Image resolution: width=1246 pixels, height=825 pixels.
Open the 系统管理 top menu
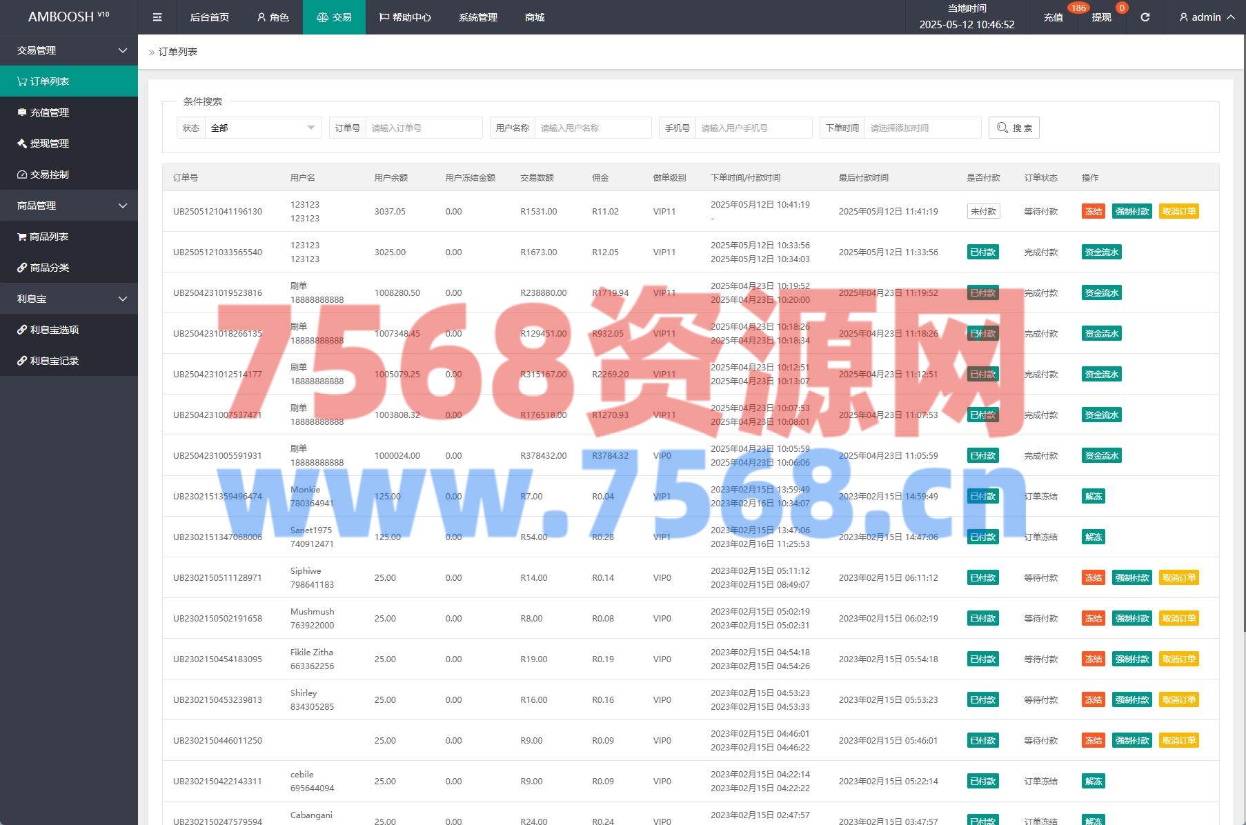click(x=477, y=17)
